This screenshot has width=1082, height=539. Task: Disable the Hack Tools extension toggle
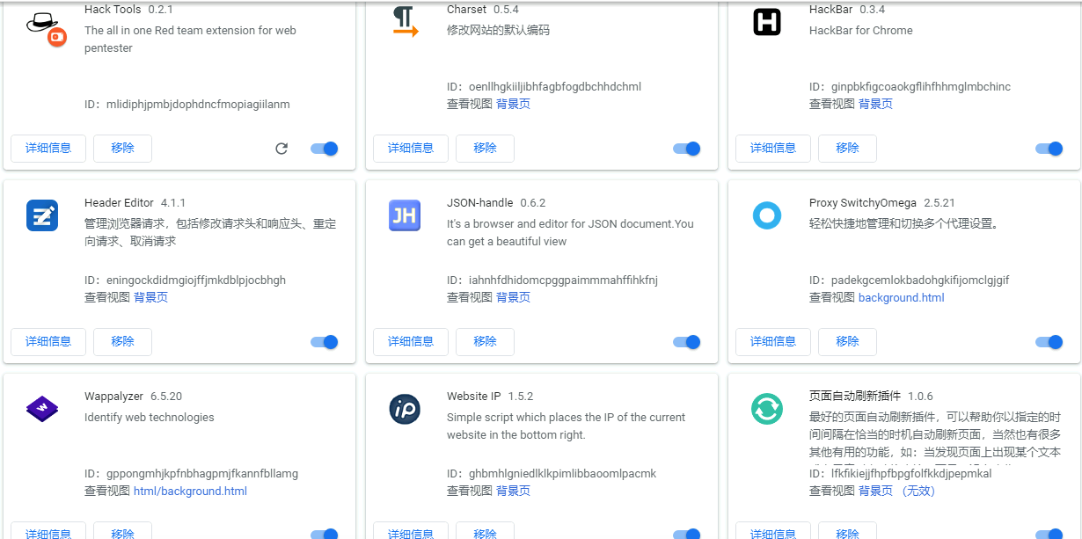click(x=325, y=149)
